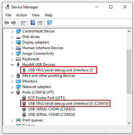
Task: Click the scrollbar down arrow
Action: point(129,123)
